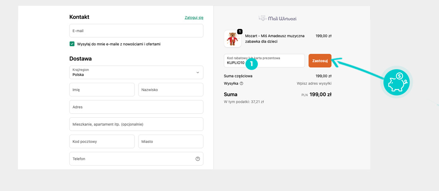Expand the Kraj/region country dropdown
Image resolution: width=439 pixels, height=191 pixels.
tap(136, 72)
